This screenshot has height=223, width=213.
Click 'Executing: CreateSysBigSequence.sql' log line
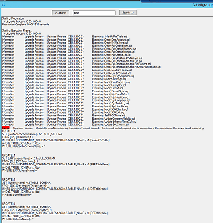pyautogui.click(x=113, y=76)
